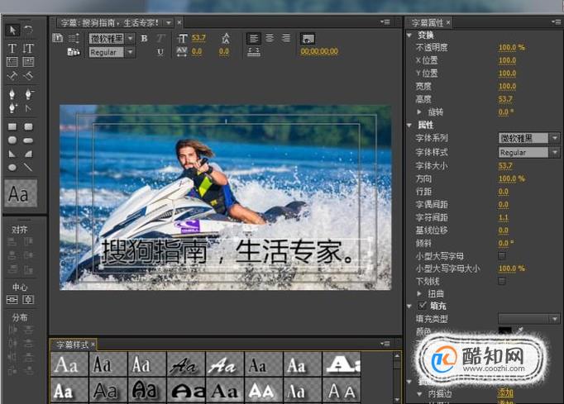Click the style panel vertical scrollbar

[x=397, y=377]
